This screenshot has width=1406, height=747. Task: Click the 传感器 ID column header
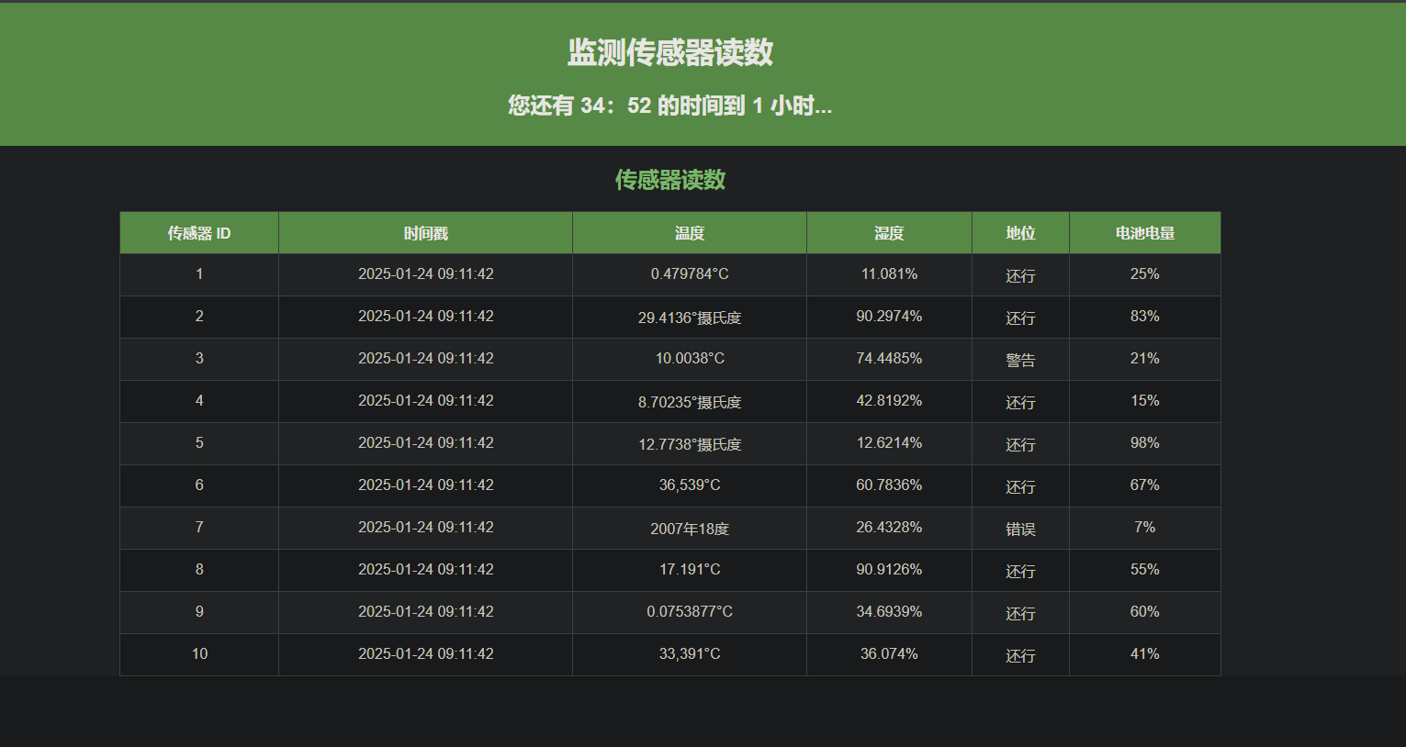coord(199,233)
